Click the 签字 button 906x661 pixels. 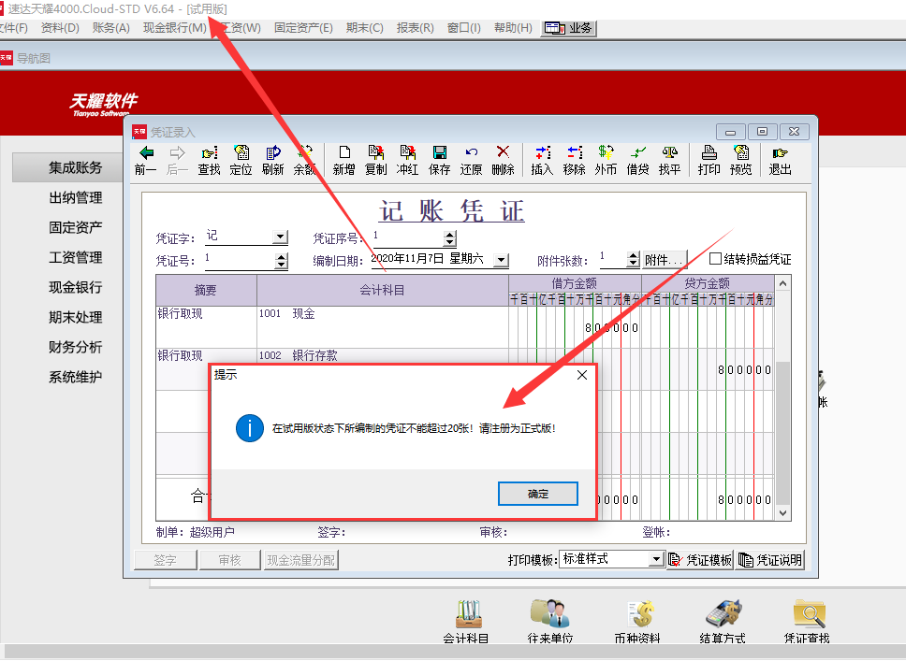[x=166, y=560]
